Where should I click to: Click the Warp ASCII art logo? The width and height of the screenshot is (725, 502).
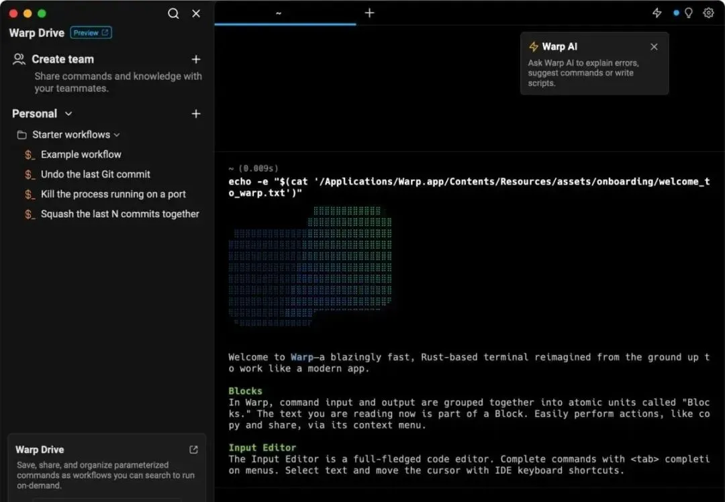310,266
